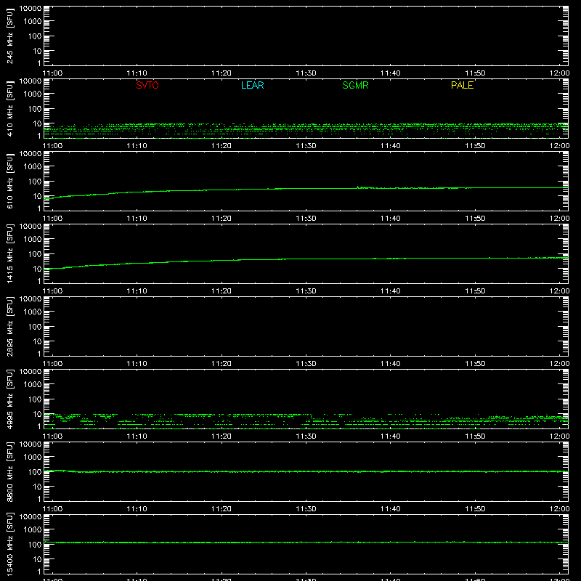581x581 pixels.
Task: Click 11:20 under the 1415 MHz panel
Action: tap(222, 291)
